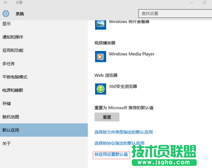Click the back arrow in title bar

coord(6,2)
